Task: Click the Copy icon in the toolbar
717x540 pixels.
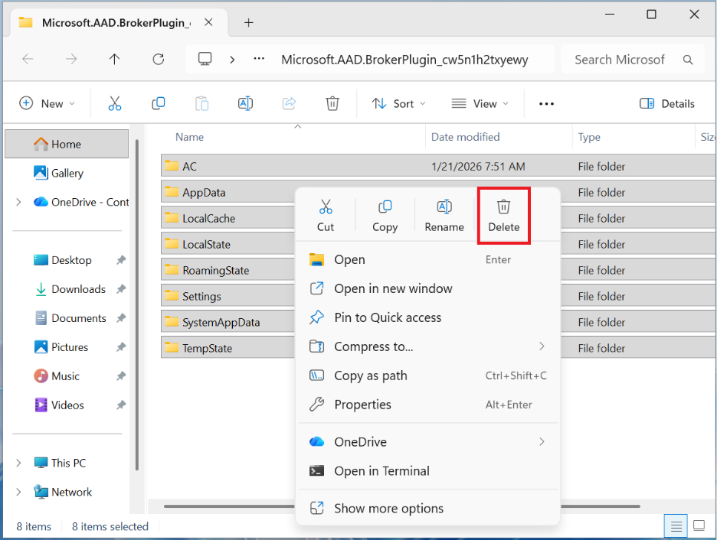Action: click(x=159, y=103)
